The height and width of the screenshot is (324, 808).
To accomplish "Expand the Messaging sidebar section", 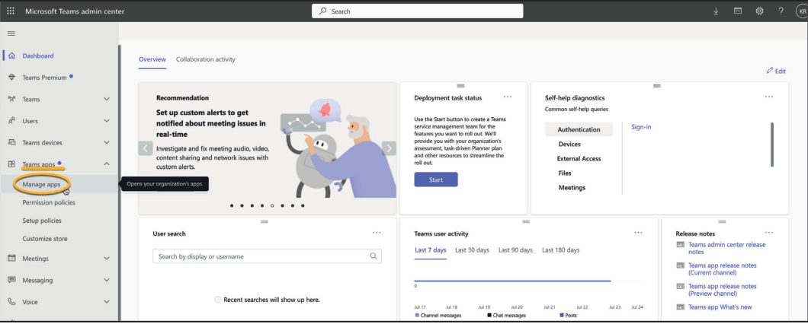I will click(x=107, y=280).
